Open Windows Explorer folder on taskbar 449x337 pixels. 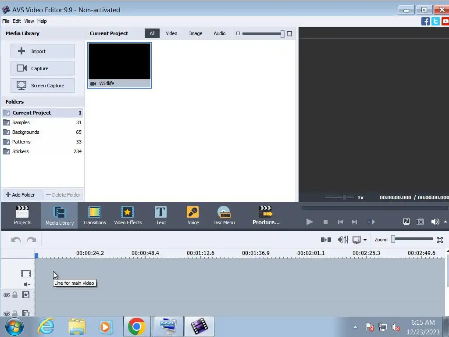coord(77,326)
